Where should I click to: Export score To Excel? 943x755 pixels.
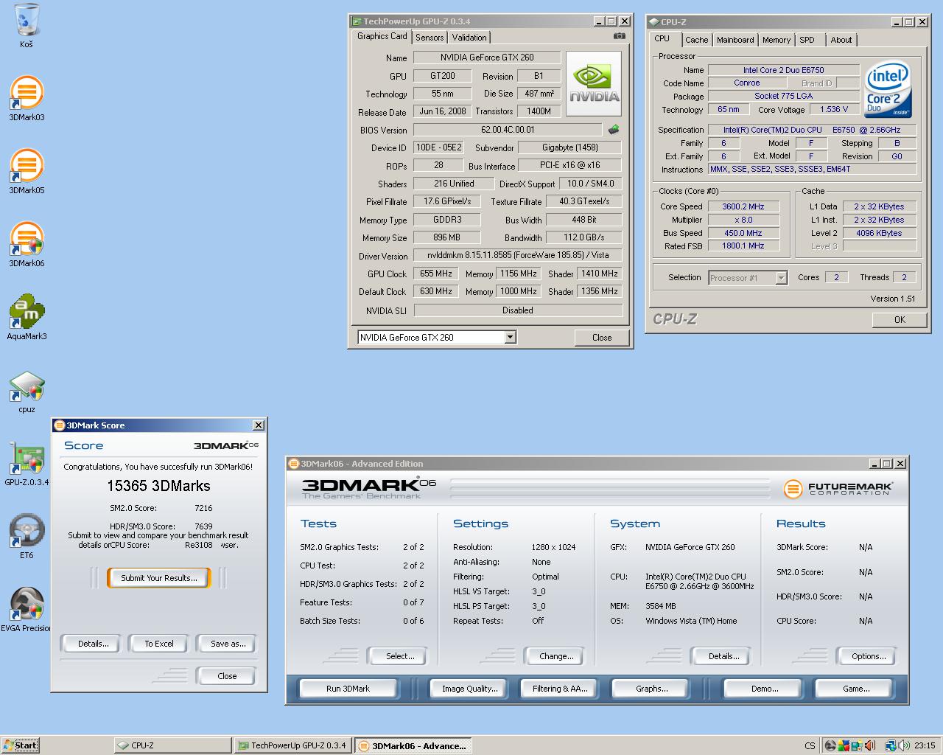pos(159,644)
